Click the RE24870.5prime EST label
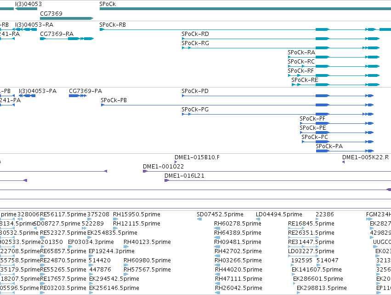Viewport: 391px width, 295px height. click(63, 260)
